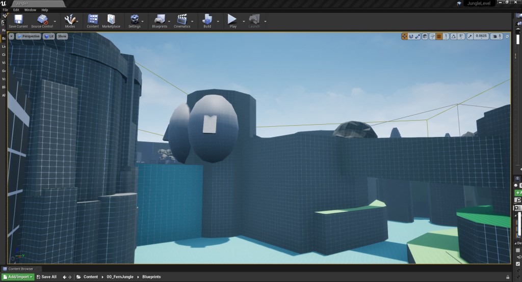Open the scale snap value 0.0625 dropdown
The height and width of the screenshot is (282, 522).
tap(480, 36)
